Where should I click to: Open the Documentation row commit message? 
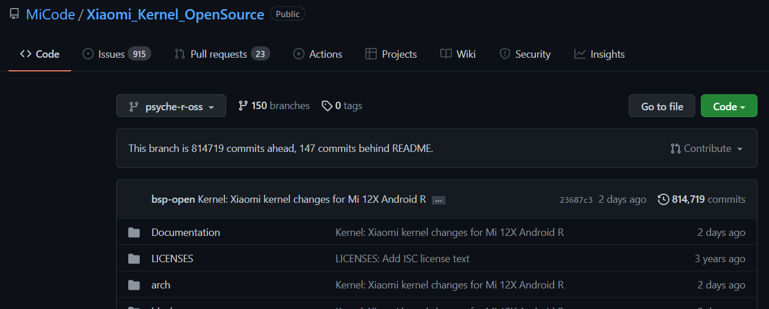pyautogui.click(x=449, y=232)
